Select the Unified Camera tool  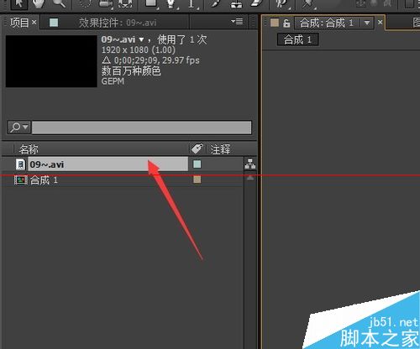[x=106, y=4]
